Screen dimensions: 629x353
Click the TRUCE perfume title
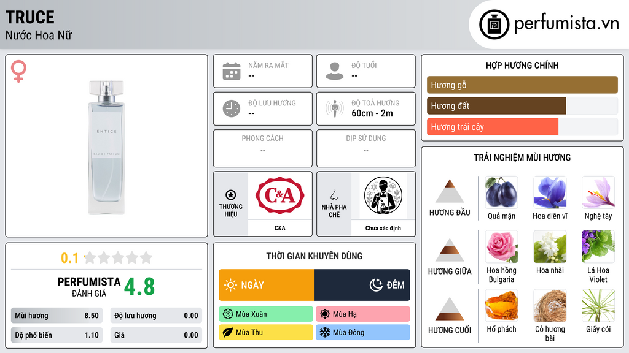pos(29,17)
